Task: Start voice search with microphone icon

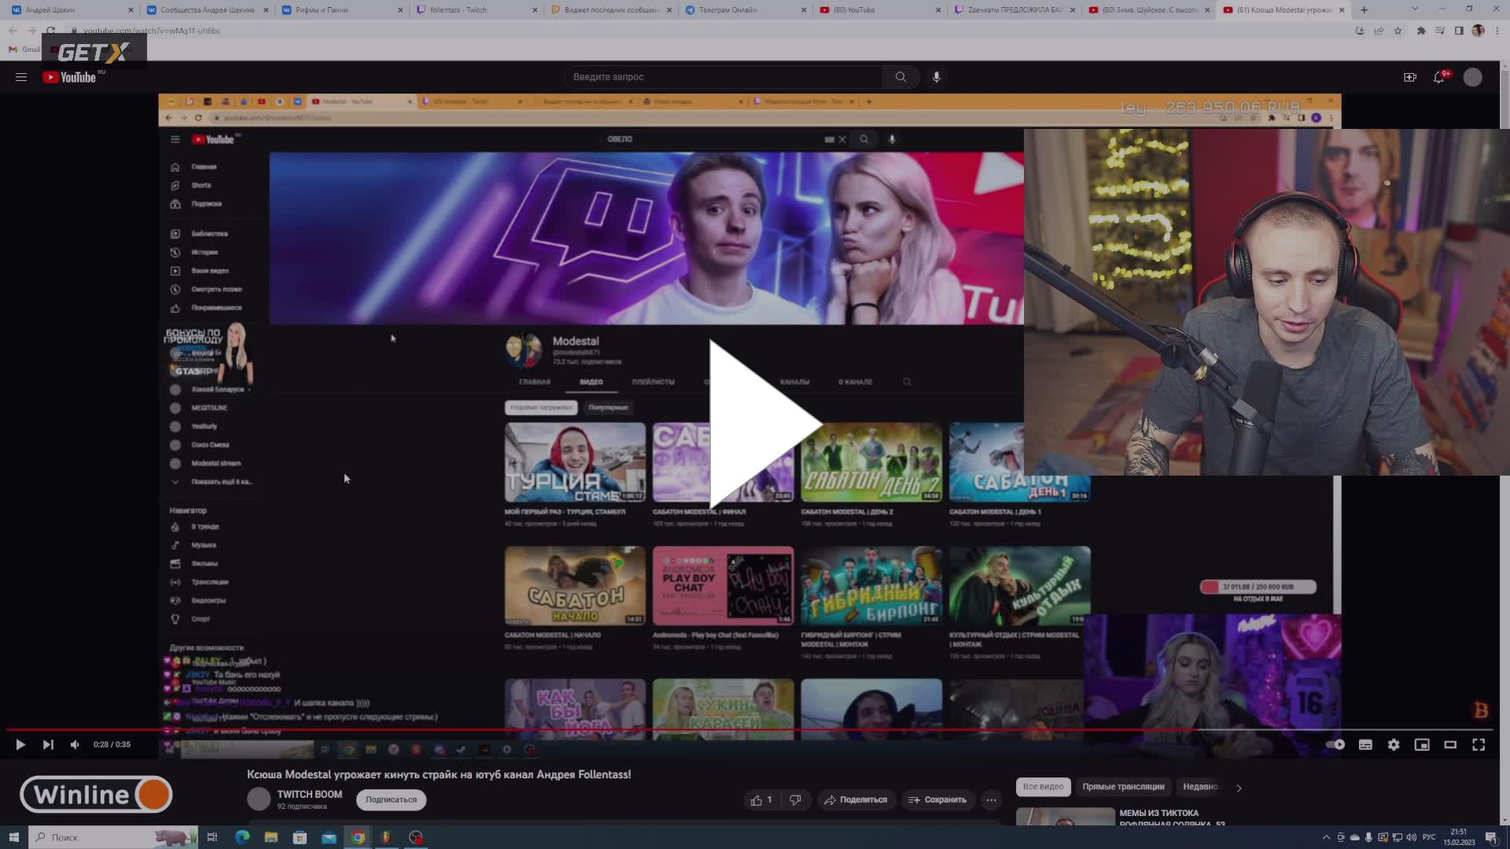Action: pos(936,77)
